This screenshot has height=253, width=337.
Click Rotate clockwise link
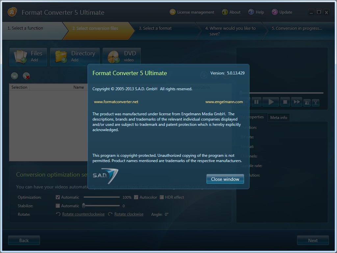tap(129, 214)
